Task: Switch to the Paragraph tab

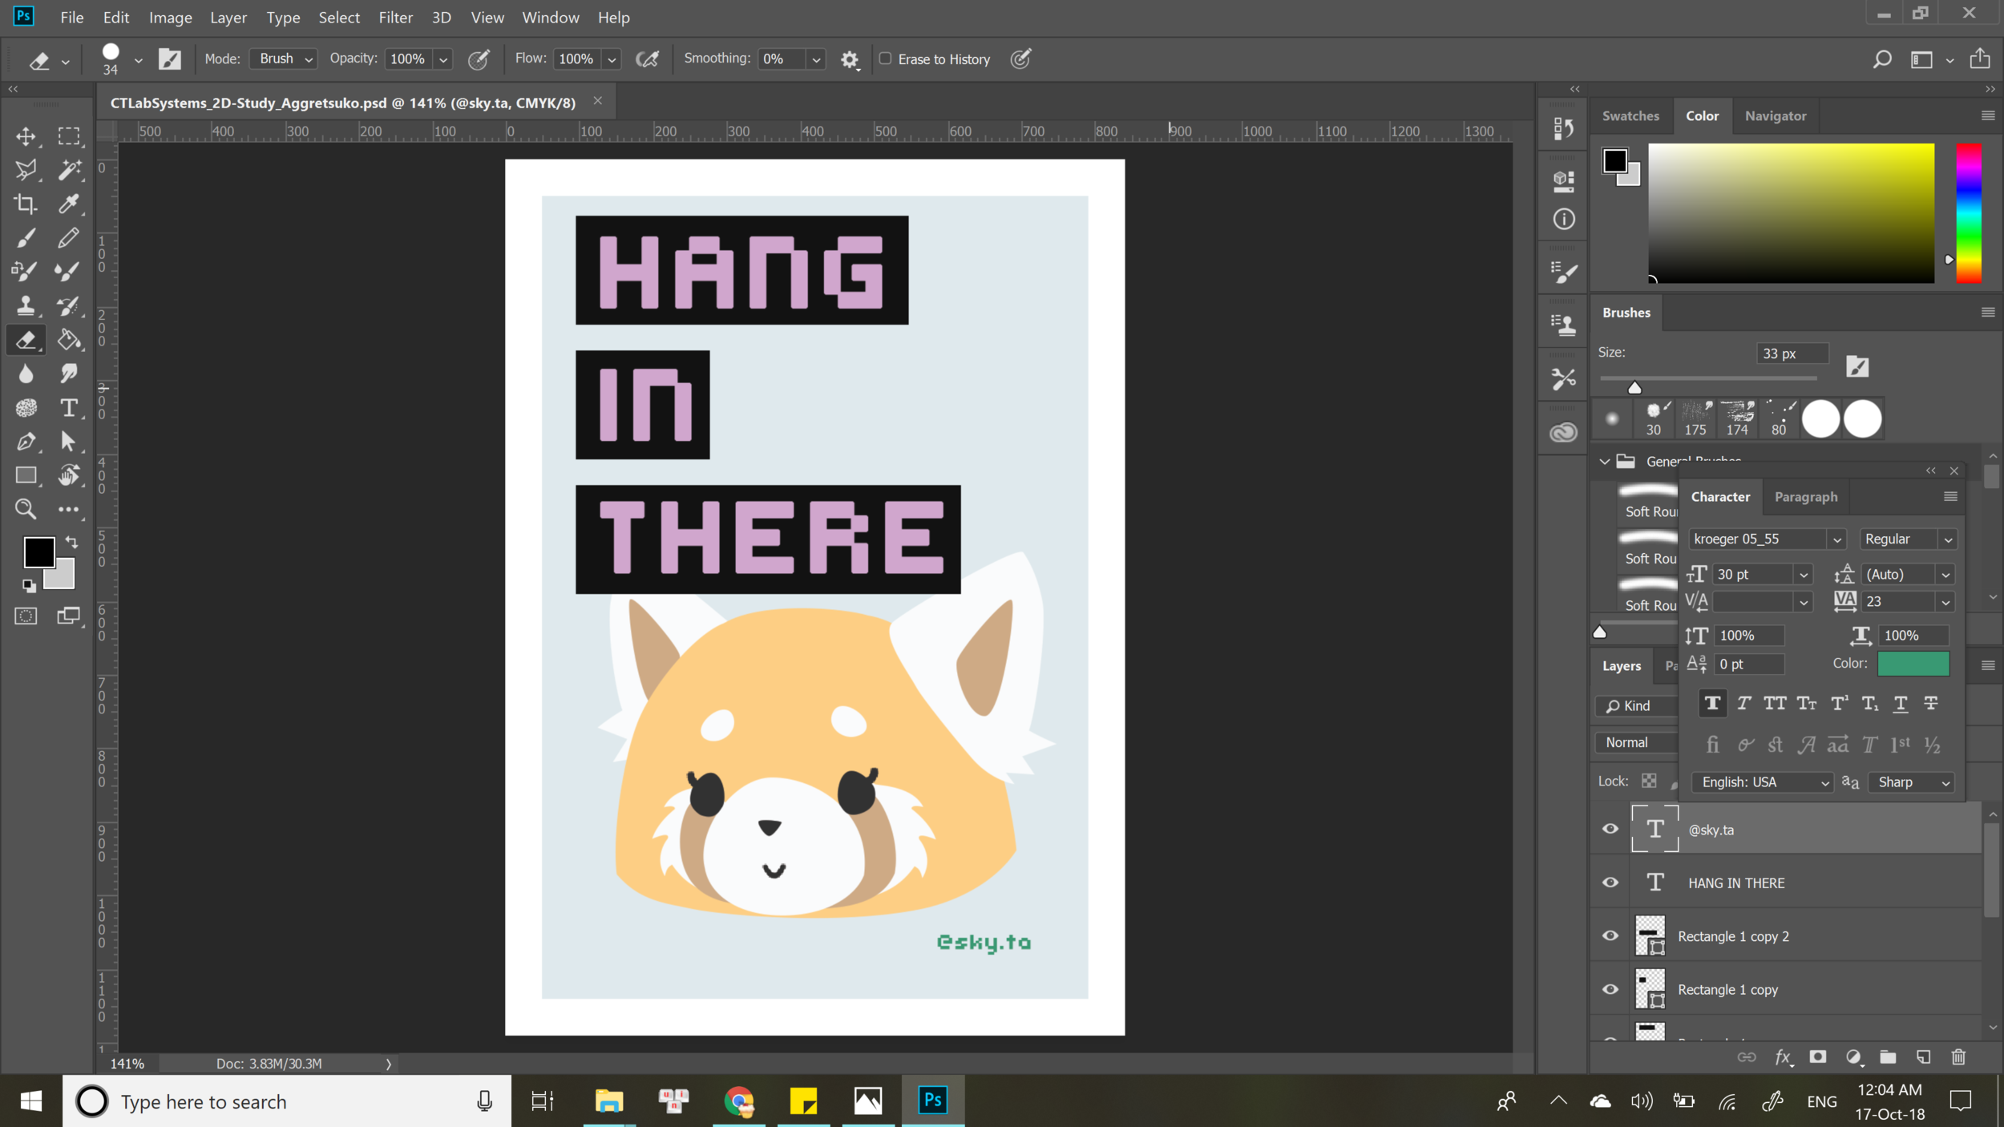Action: click(x=1806, y=496)
